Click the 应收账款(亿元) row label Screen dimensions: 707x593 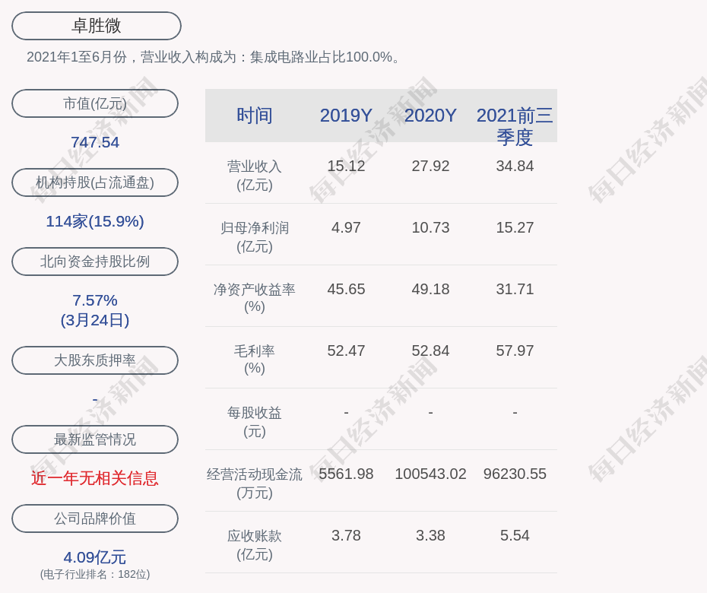(255, 545)
